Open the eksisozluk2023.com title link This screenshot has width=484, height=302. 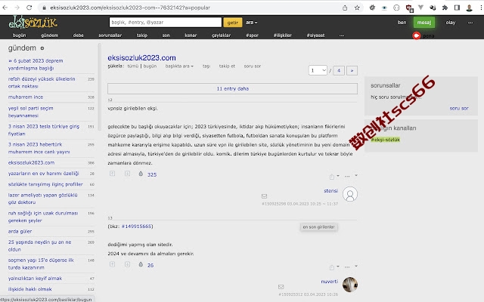pyautogui.click(x=141, y=57)
